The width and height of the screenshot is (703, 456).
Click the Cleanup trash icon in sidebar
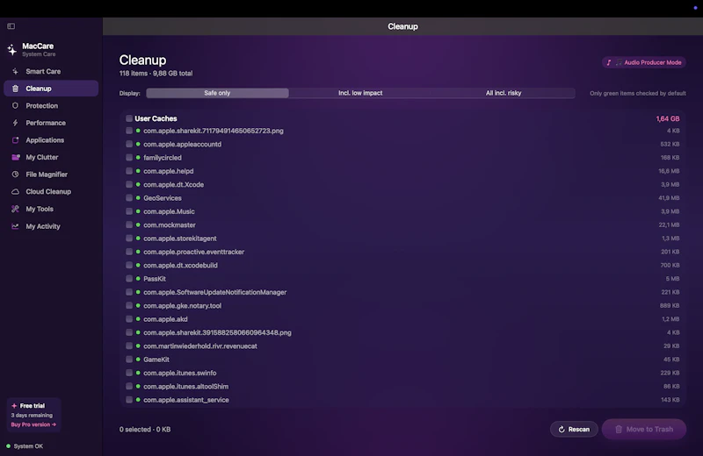point(15,89)
